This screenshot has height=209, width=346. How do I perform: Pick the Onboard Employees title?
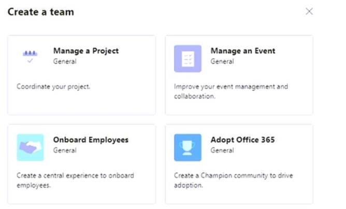click(x=91, y=140)
